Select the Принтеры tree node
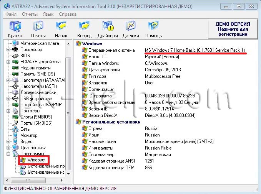 pos(30,111)
